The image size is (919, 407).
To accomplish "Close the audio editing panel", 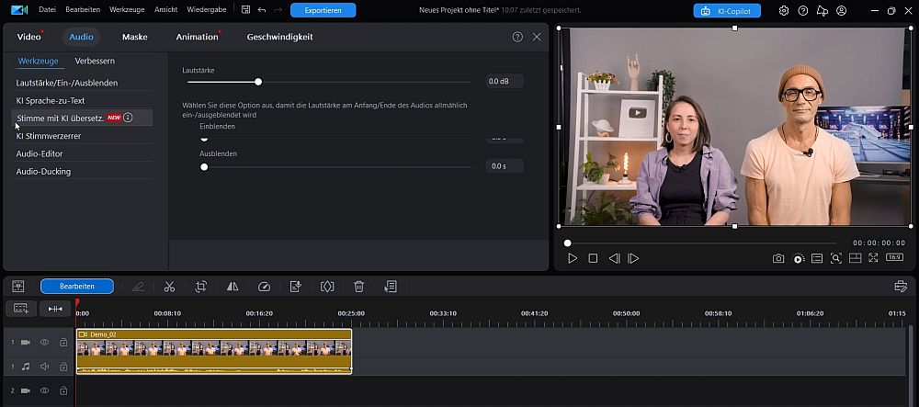I will coord(537,37).
